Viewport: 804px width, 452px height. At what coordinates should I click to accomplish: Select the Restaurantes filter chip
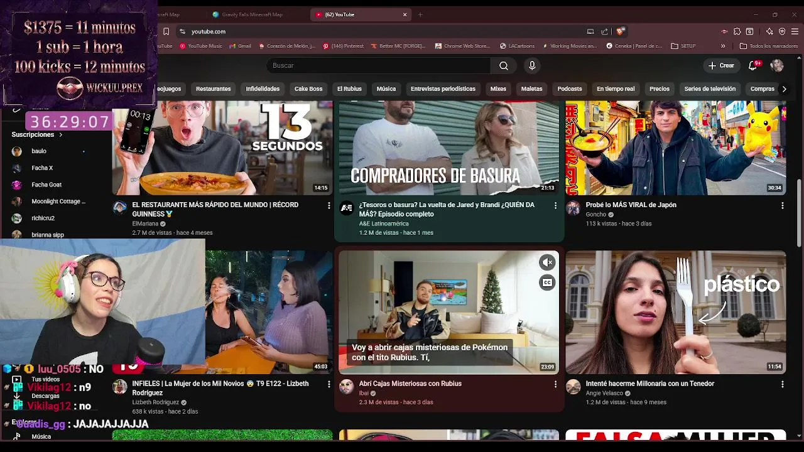click(x=213, y=89)
